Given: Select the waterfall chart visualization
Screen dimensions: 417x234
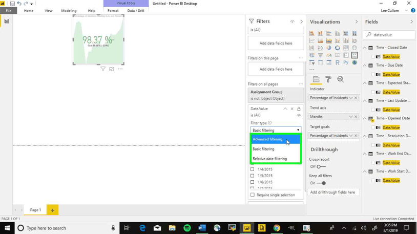Looking at the screenshot, I should 311,48.
